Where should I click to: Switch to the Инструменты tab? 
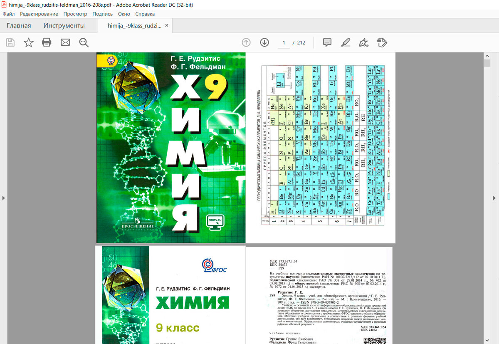pos(64,26)
